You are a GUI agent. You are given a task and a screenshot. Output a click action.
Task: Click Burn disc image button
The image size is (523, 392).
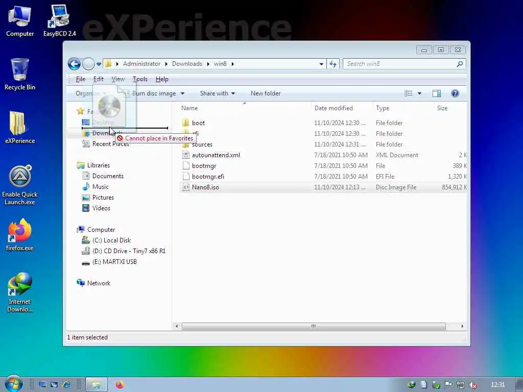click(x=154, y=93)
